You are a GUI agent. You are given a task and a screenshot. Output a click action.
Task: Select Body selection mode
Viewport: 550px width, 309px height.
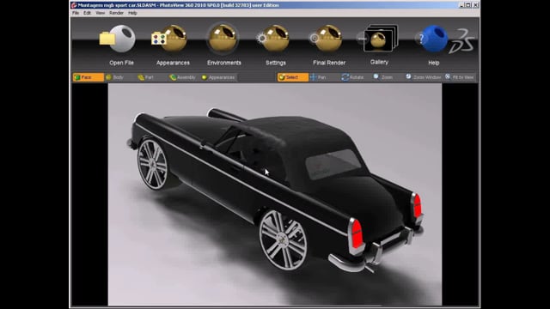point(115,77)
